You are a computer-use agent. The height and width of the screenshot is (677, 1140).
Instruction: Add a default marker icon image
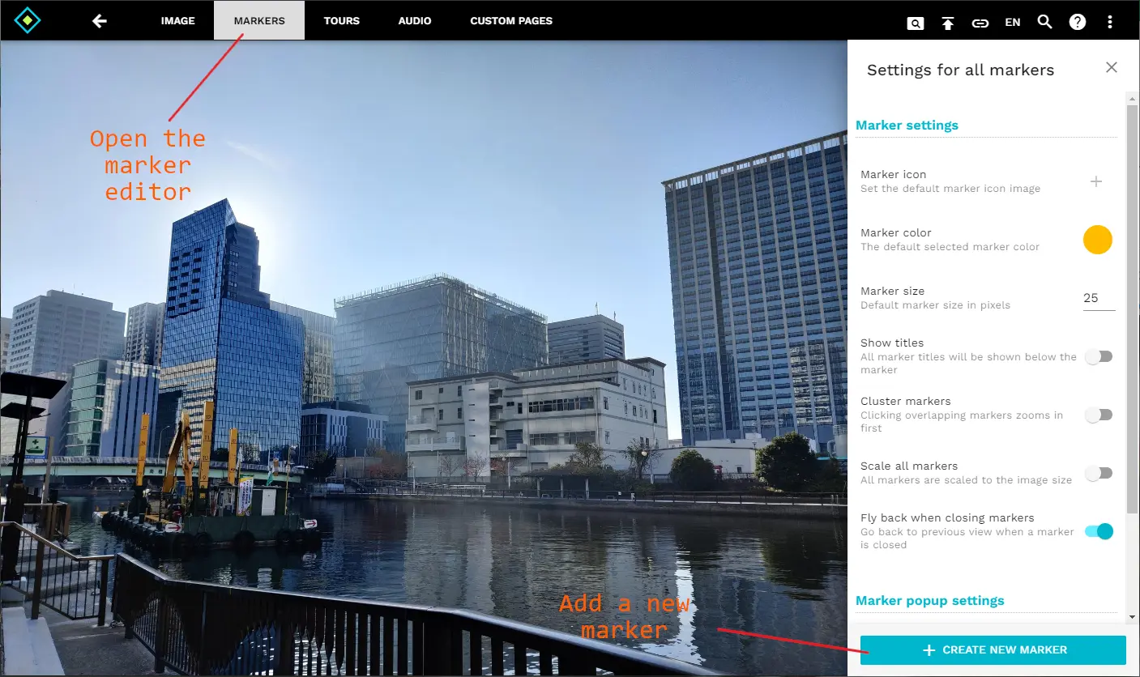(x=1096, y=181)
